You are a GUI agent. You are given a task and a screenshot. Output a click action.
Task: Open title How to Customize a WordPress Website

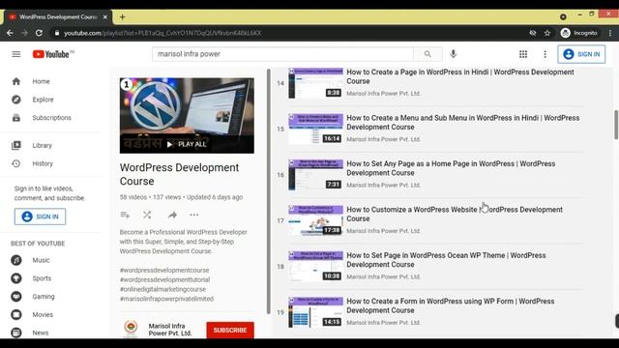pos(455,214)
